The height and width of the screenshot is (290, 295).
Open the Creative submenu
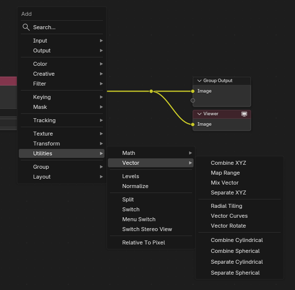click(x=62, y=74)
